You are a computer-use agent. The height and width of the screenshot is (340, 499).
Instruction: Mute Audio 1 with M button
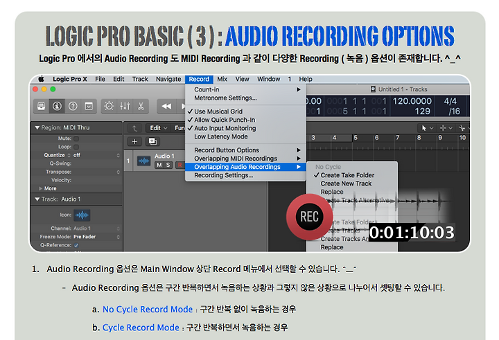(x=159, y=165)
